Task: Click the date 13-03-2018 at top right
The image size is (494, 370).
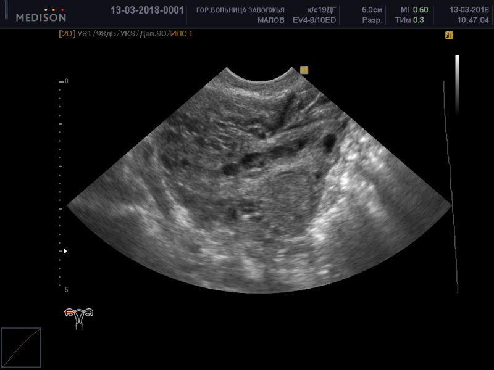Action: (x=469, y=10)
